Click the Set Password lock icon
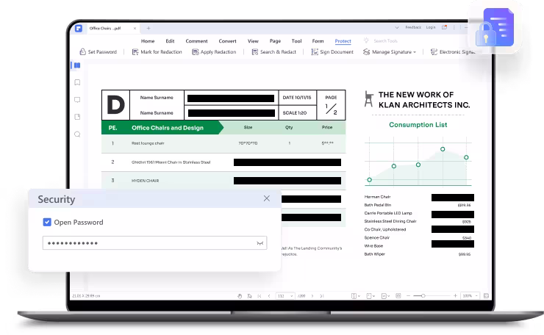Image resolution: width=544 pixels, height=335 pixels. pos(82,51)
